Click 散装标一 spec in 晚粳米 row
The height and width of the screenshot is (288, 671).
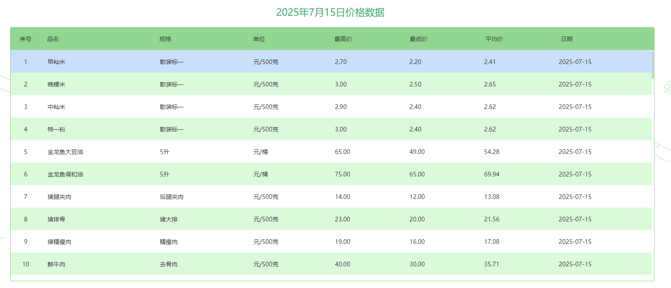(172, 84)
